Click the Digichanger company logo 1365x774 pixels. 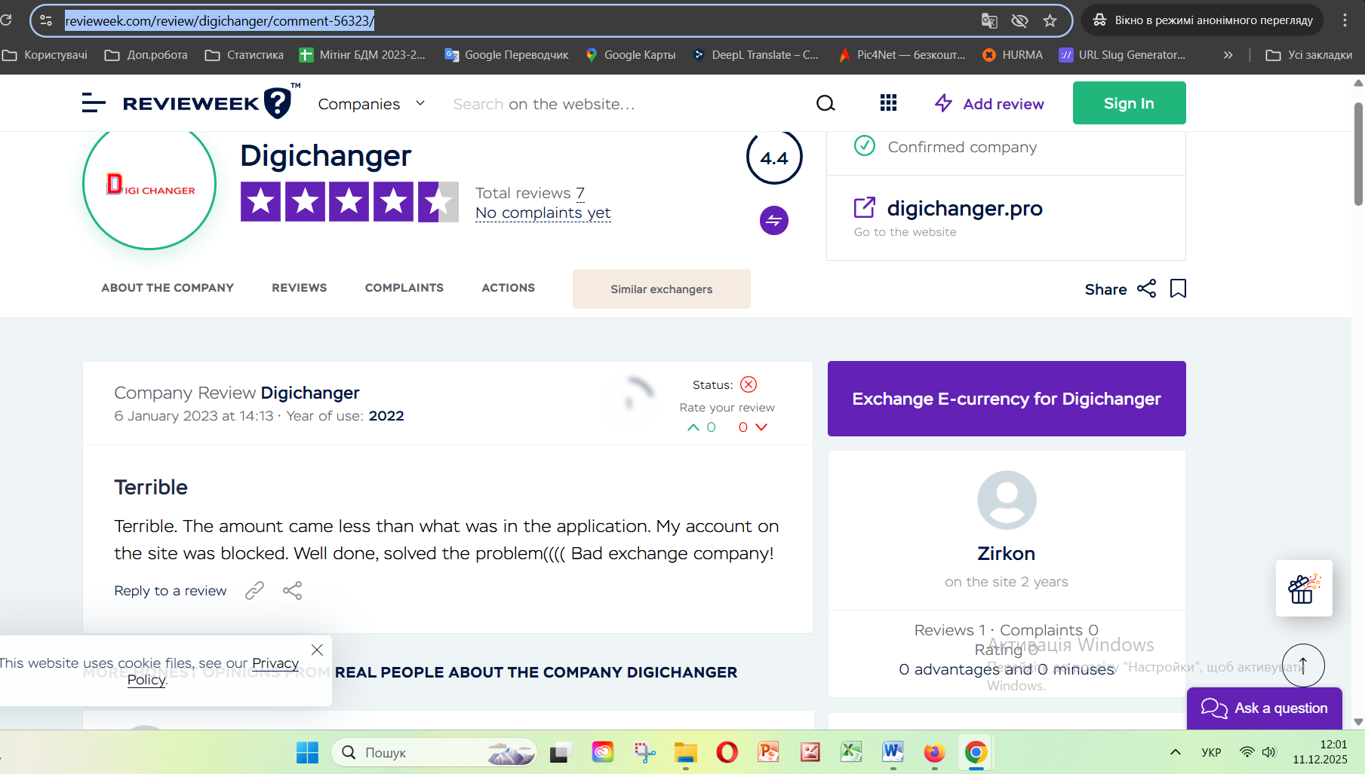pos(149,184)
